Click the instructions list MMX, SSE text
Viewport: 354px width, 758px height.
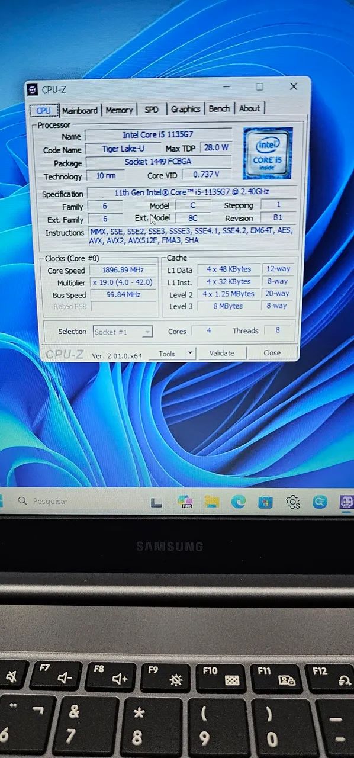click(x=192, y=235)
